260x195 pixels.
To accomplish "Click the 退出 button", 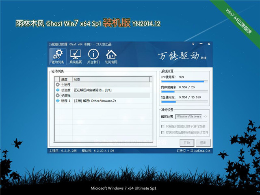I will 203,143.
